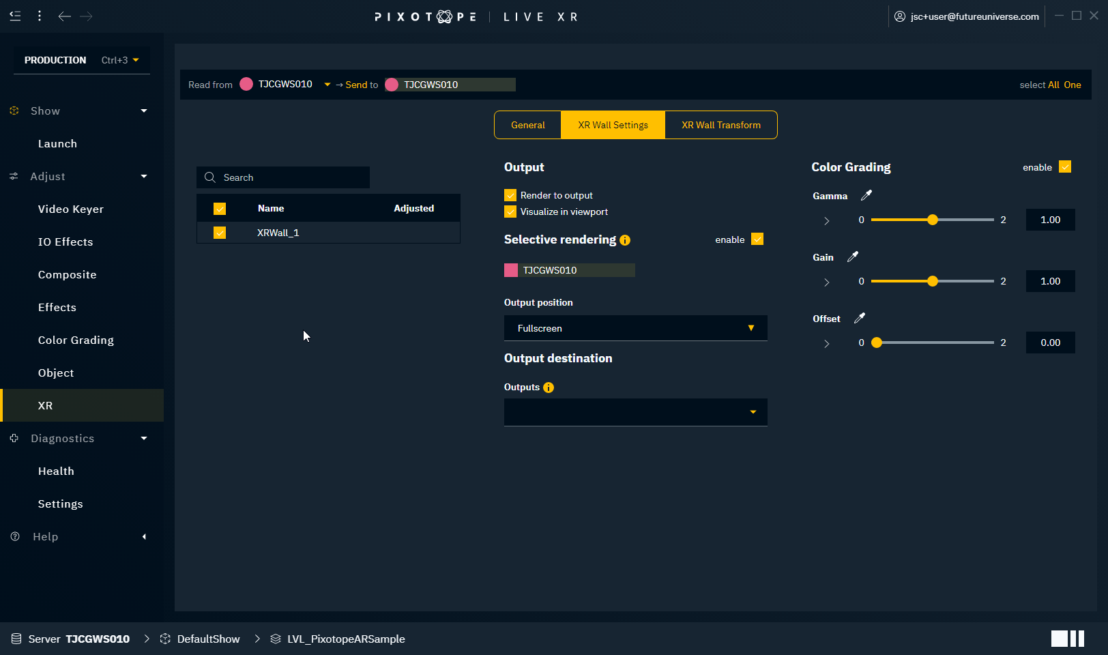Toggle Render to output checkbox
Image resolution: width=1108 pixels, height=655 pixels.
point(510,195)
